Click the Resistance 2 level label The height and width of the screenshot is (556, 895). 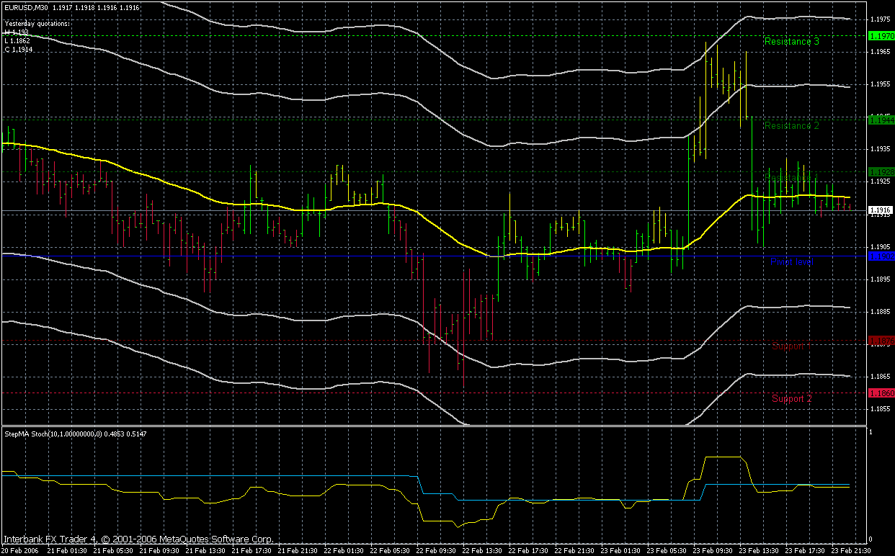791,126
